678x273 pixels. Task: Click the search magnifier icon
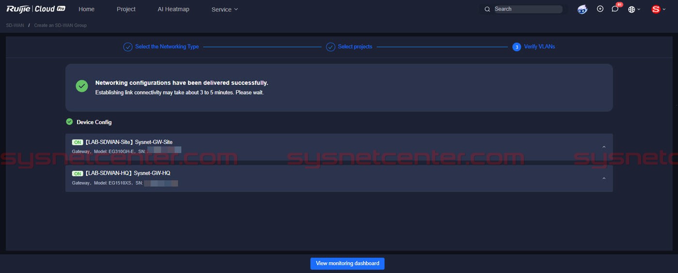[x=487, y=9]
